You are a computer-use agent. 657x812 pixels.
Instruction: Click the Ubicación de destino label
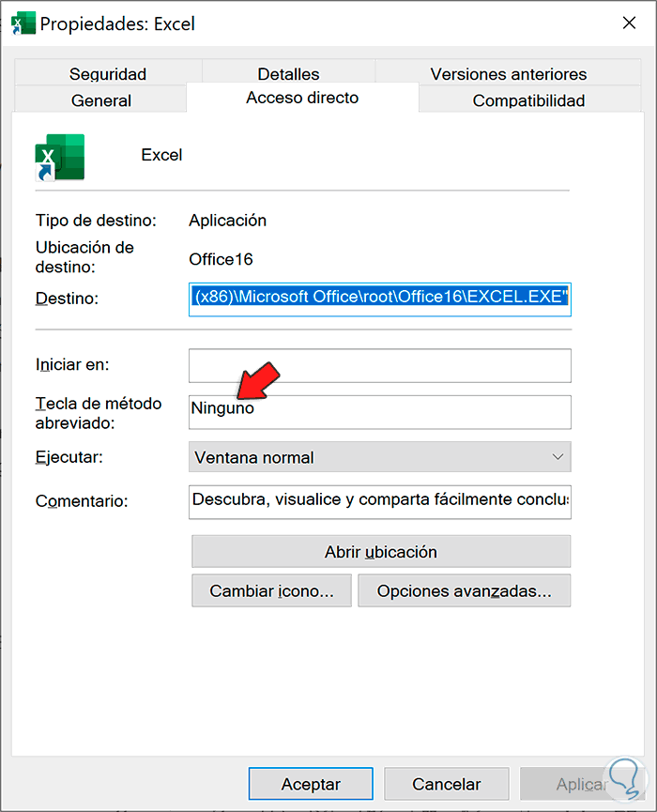84,257
